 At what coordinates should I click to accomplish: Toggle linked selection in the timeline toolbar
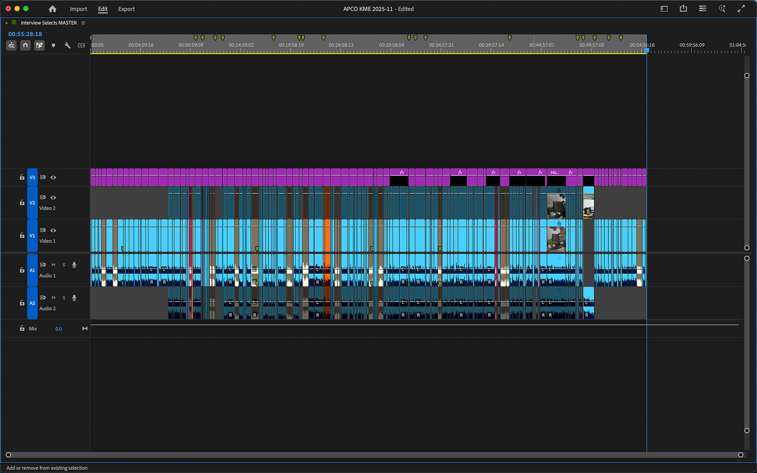point(39,45)
